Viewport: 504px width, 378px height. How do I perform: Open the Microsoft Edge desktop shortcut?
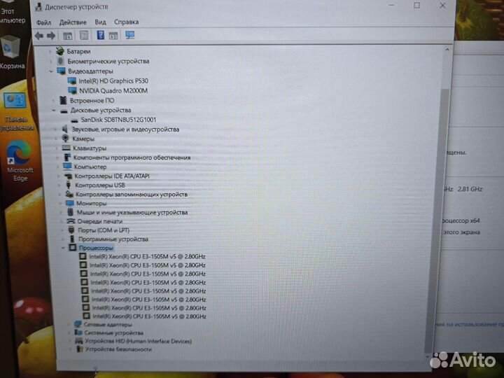[x=20, y=160]
